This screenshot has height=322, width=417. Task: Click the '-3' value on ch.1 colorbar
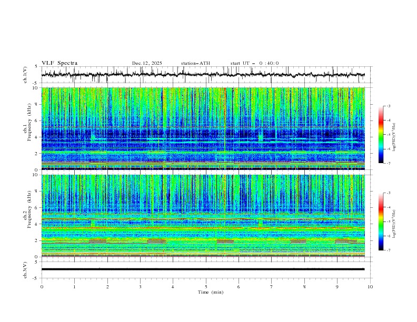tap(389, 106)
